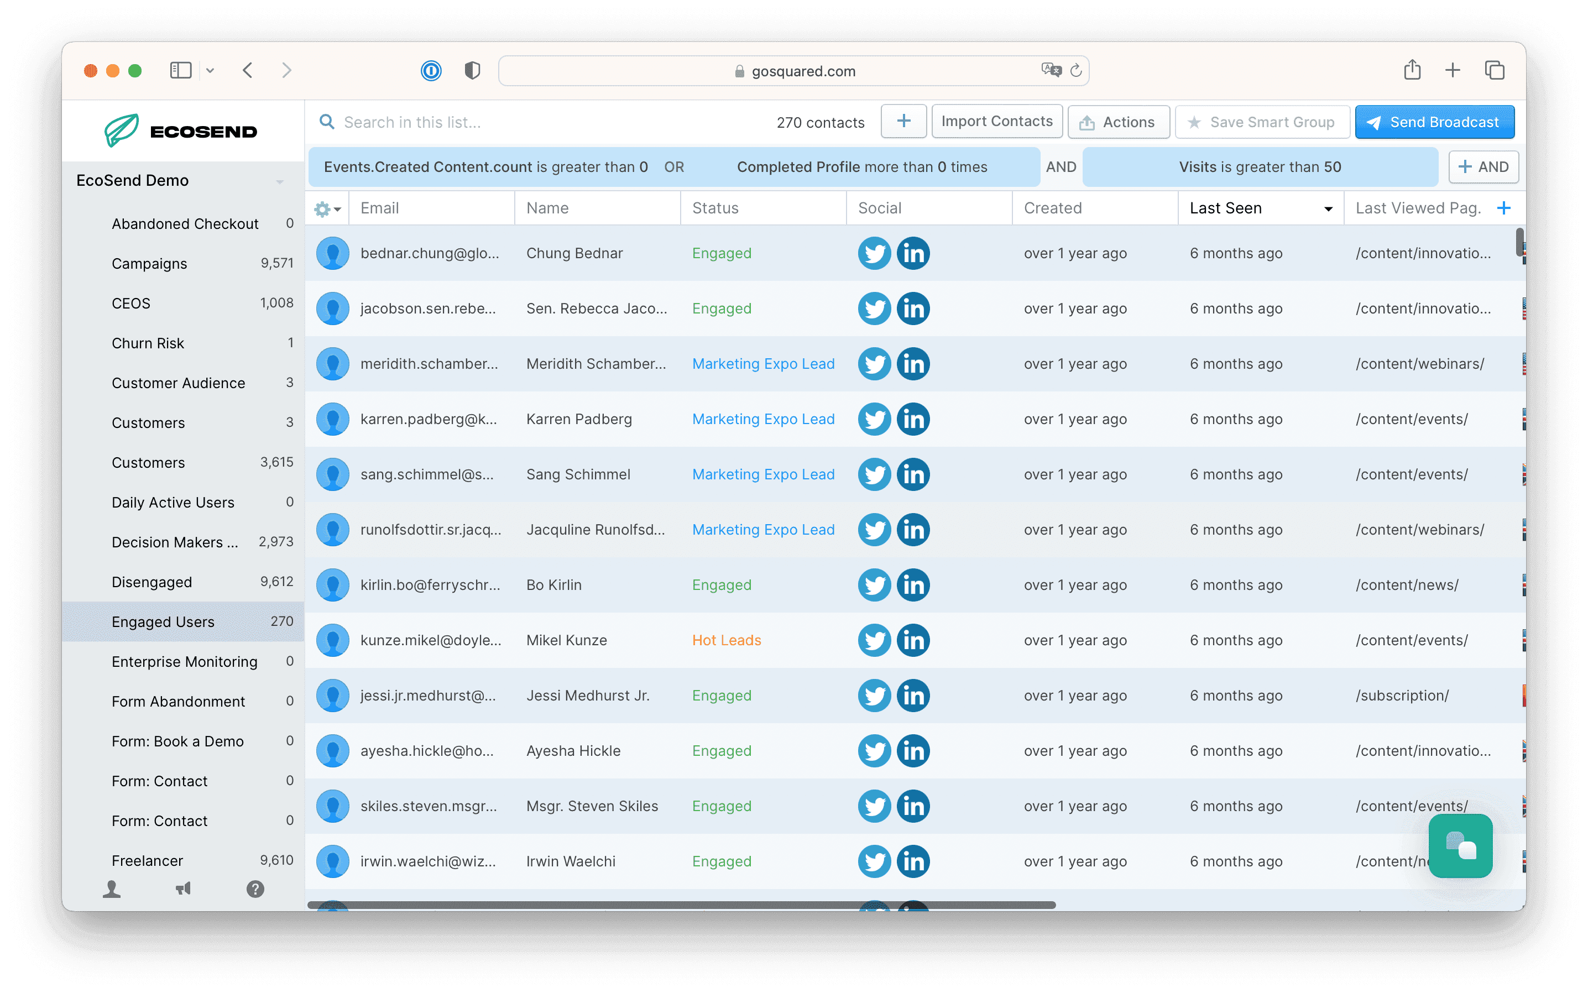Viewport: 1588px width, 993px height.
Task: Click the Send Broadcast button
Action: tap(1434, 122)
